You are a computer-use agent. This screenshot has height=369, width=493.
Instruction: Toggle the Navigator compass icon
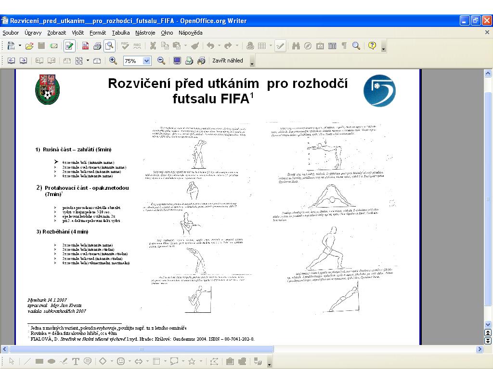click(308, 46)
